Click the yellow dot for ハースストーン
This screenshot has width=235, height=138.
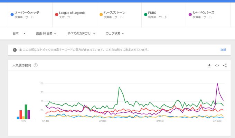coord(101,15)
